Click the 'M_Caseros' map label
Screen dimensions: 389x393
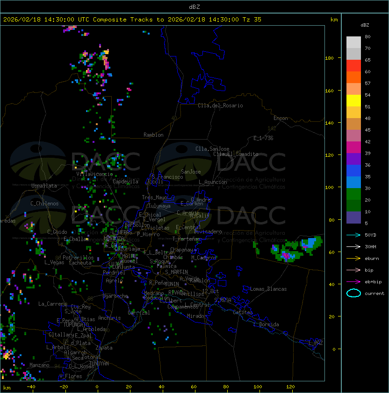(204, 257)
